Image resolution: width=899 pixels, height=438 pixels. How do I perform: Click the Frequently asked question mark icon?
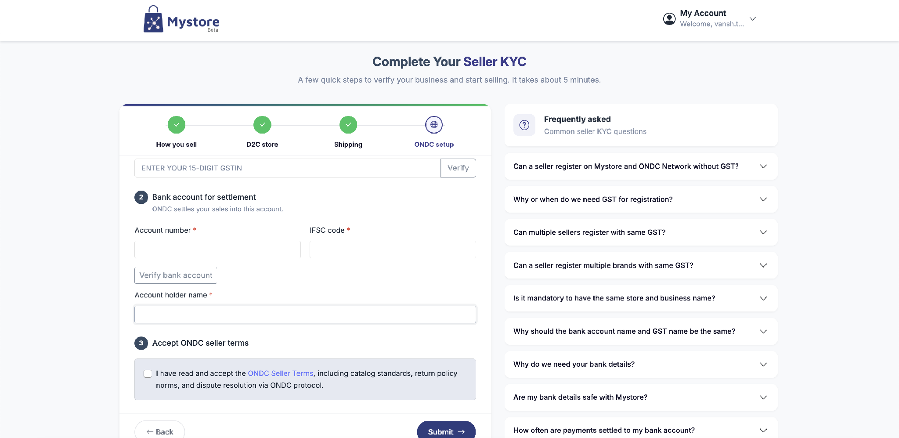tap(524, 125)
